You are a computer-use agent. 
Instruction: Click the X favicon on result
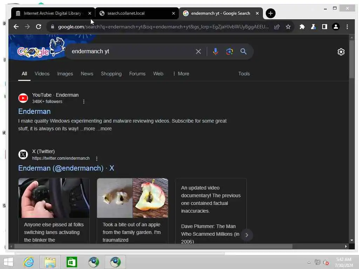pyautogui.click(x=23, y=154)
